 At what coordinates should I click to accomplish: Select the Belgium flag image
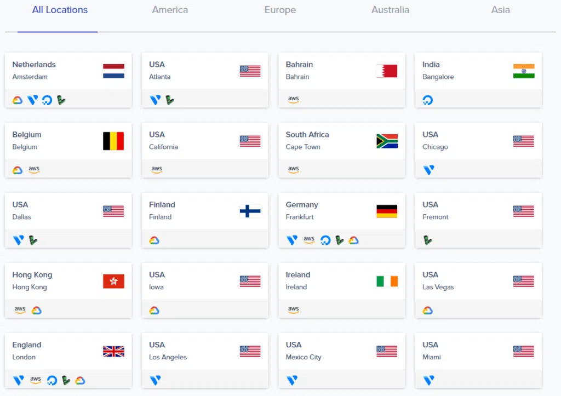coord(113,141)
